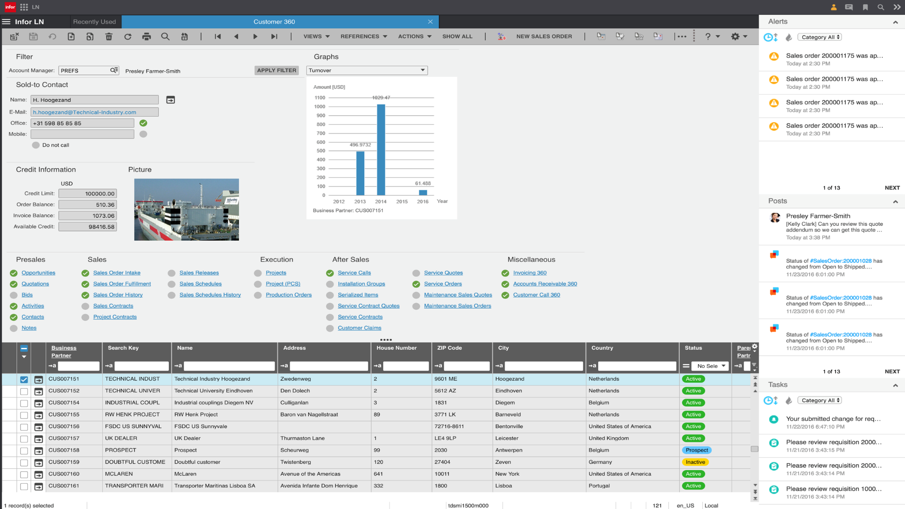Click the APPLY FILTER button

pyautogui.click(x=276, y=70)
